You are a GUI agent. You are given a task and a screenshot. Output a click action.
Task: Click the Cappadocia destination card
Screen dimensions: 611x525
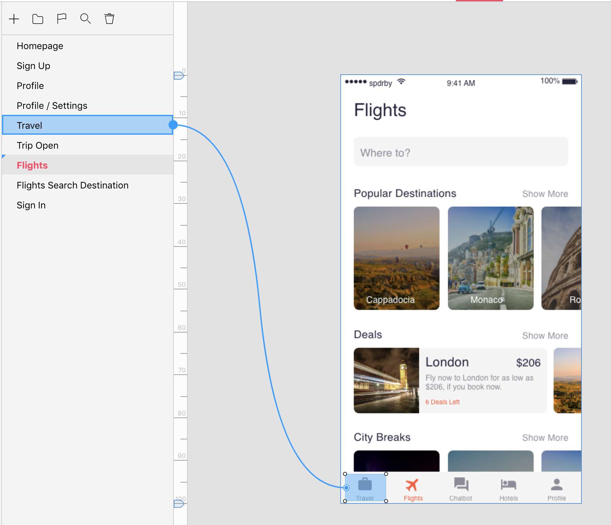pos(397,258)
